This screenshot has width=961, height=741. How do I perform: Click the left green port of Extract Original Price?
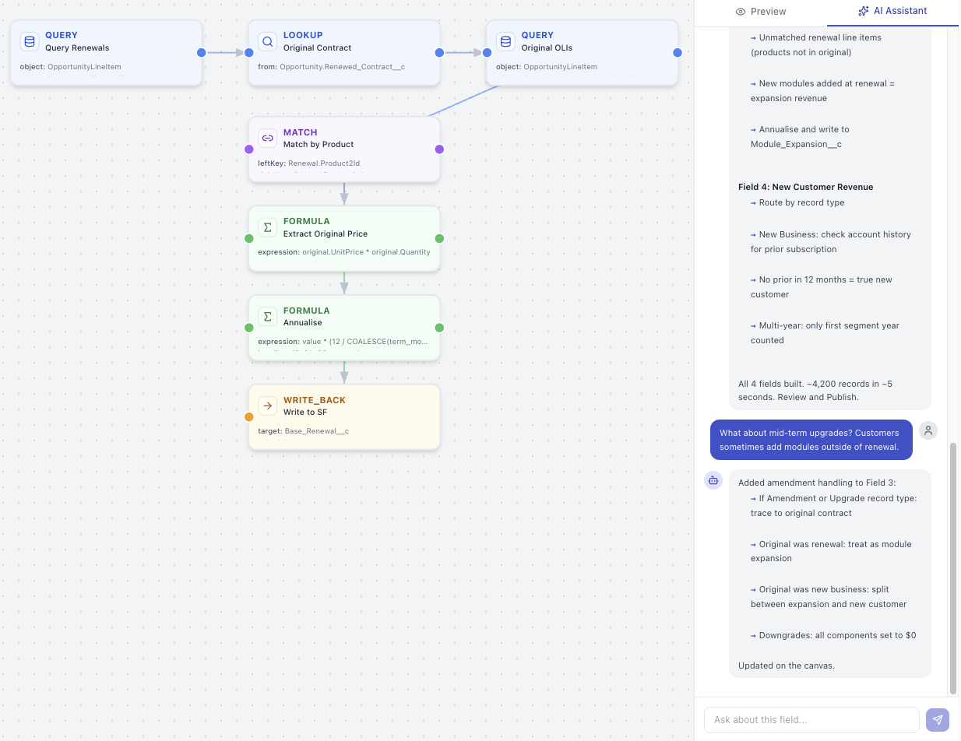pyautogui.click(x=249, y=239)
